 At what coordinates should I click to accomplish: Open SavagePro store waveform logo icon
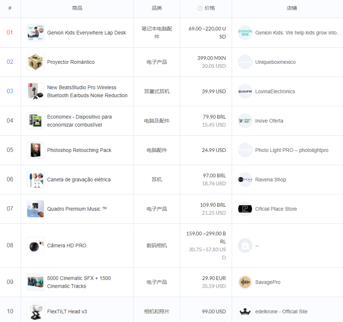245,282
